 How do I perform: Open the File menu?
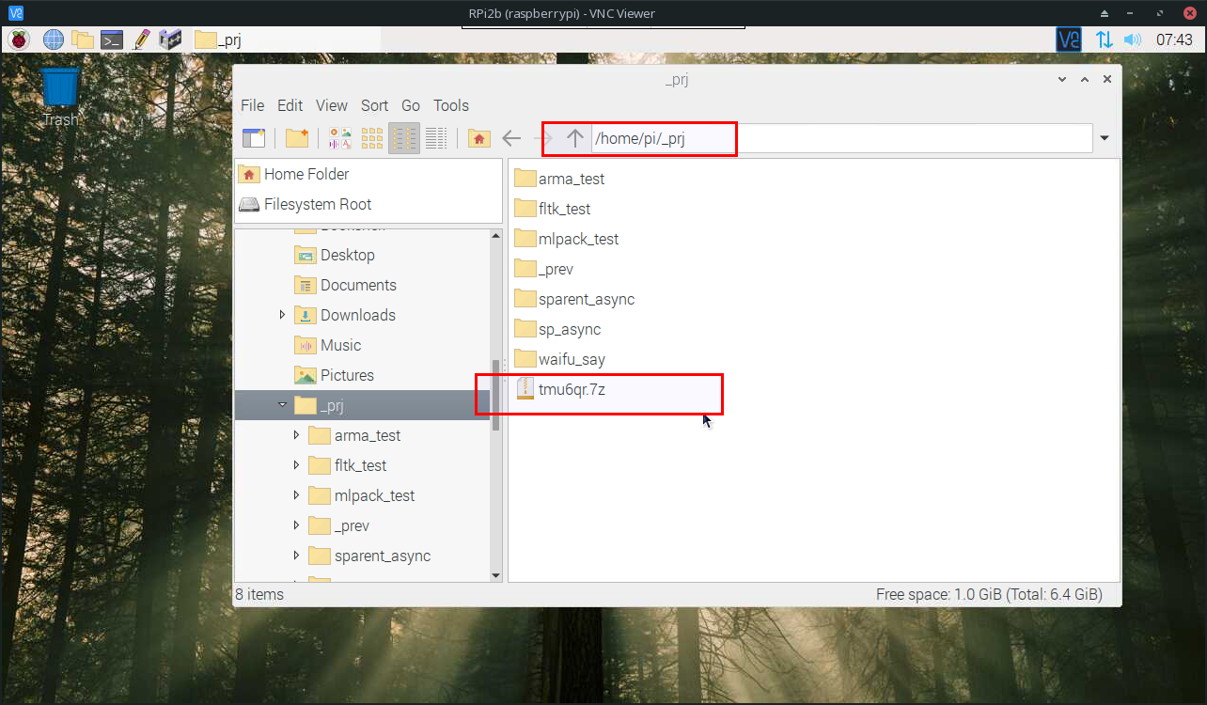pos(252,105)
